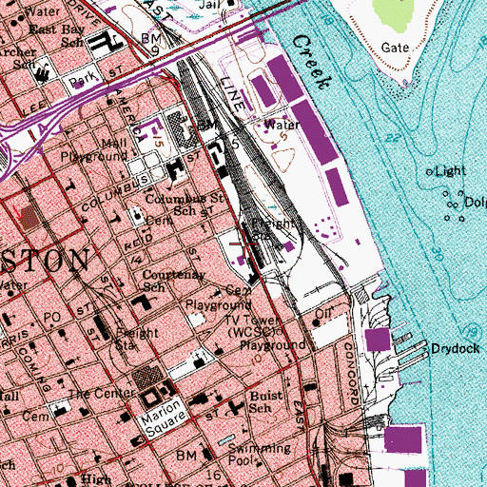
Task: Click the "BM 9" benchmark label
Action: 151,44
